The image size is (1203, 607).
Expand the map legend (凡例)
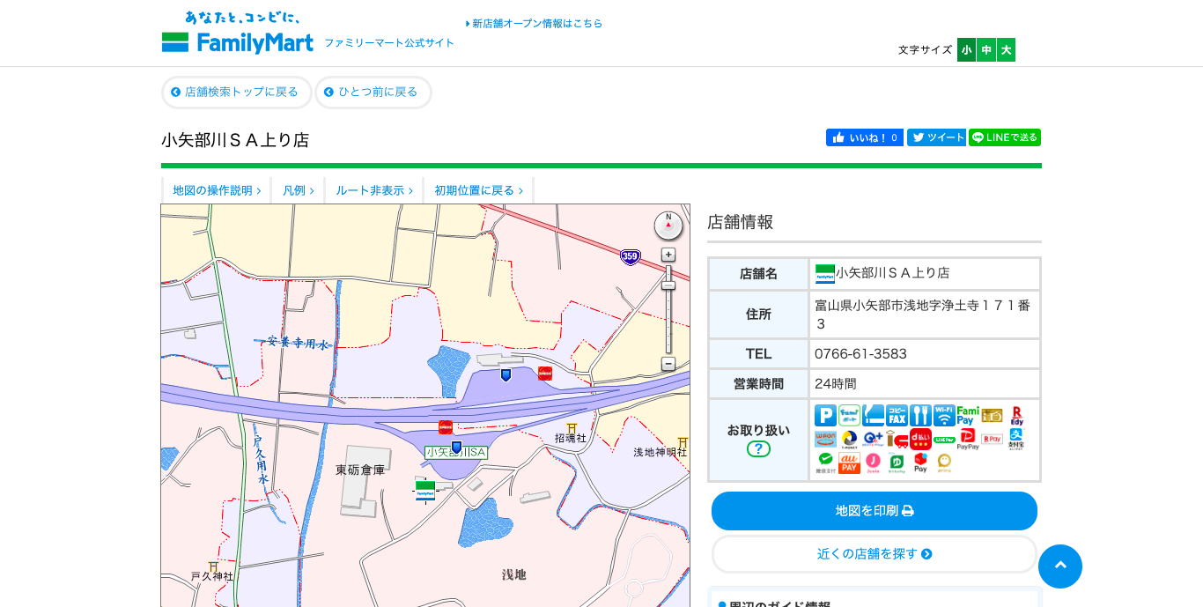point(298,190)
